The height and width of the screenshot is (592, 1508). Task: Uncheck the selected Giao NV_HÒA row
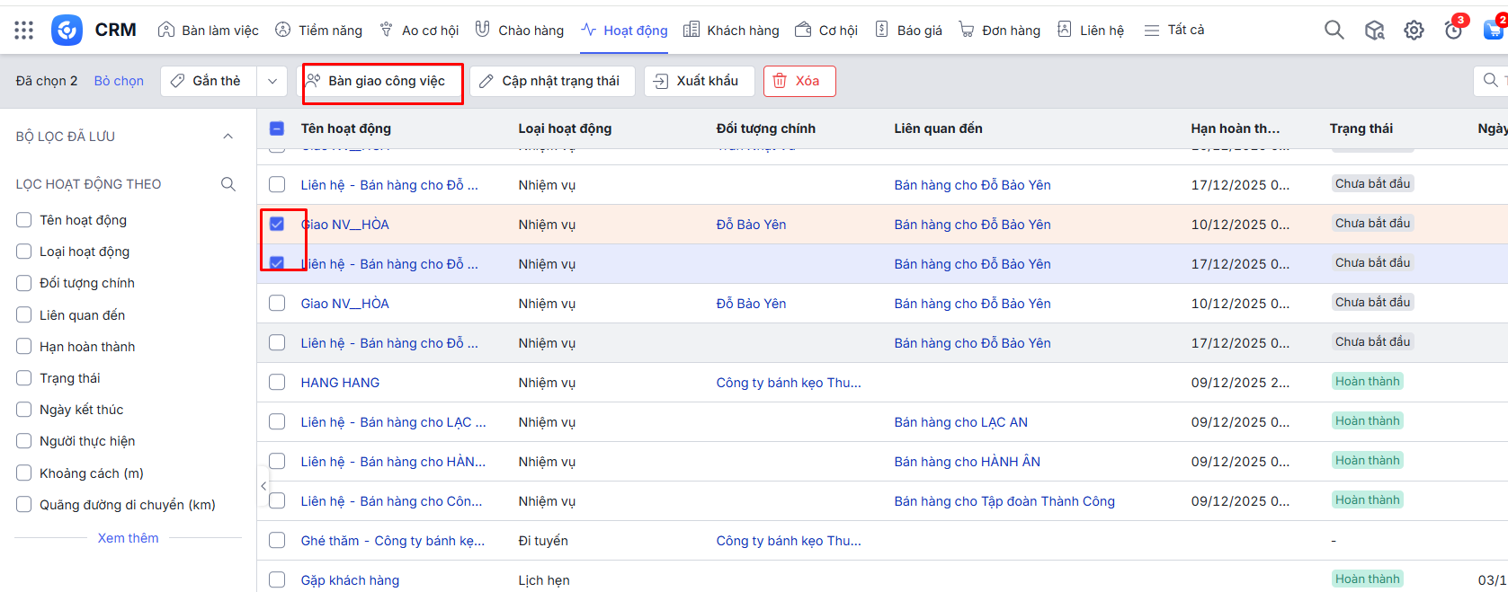(277, 224)
